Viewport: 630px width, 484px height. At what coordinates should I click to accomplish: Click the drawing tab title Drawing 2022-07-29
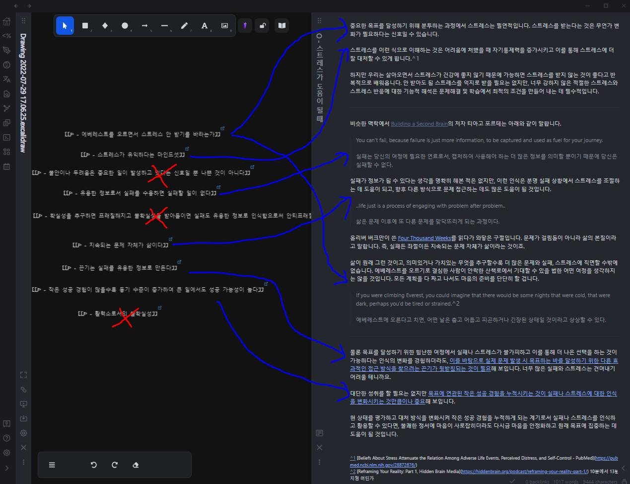23,92
